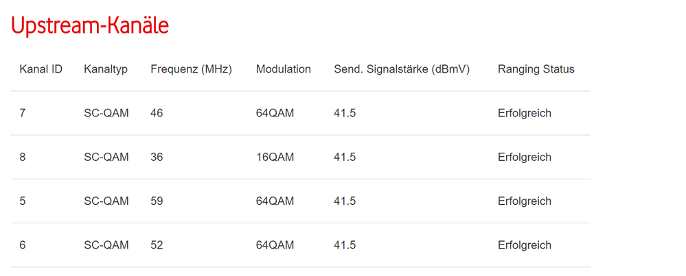Click Erfolgreich status in channel 7 row
Viewport: 686px width, 276px height.
pyautogui.click(x=524, y=114)
